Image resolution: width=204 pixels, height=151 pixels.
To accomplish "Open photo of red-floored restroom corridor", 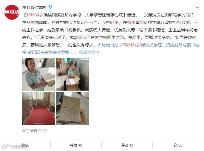I will coord(39,108).
